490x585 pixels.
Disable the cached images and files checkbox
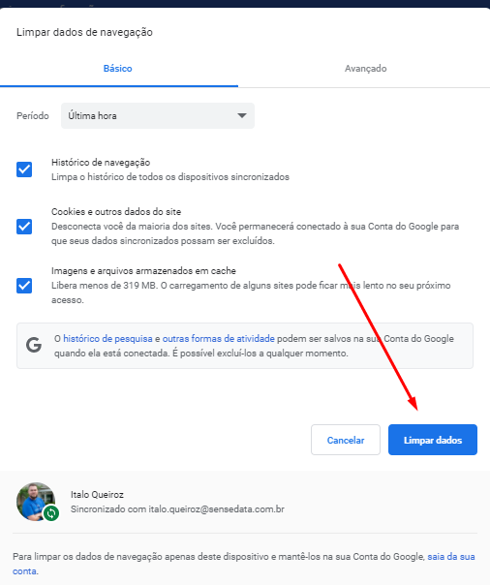tap(24, 286)
